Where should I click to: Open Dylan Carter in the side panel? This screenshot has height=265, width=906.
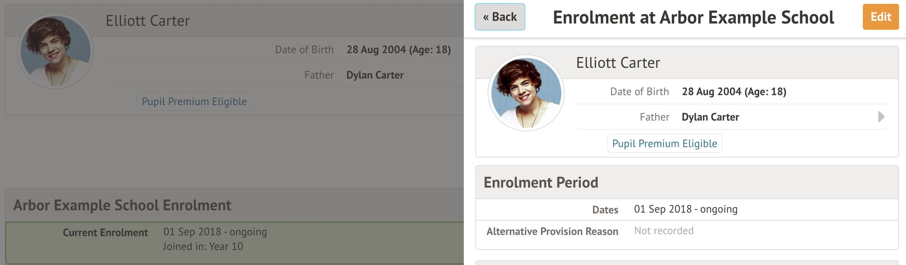click(x=710, y=117)
